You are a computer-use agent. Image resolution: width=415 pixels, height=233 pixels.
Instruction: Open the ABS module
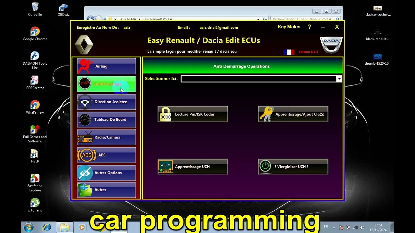click(106, 155)
